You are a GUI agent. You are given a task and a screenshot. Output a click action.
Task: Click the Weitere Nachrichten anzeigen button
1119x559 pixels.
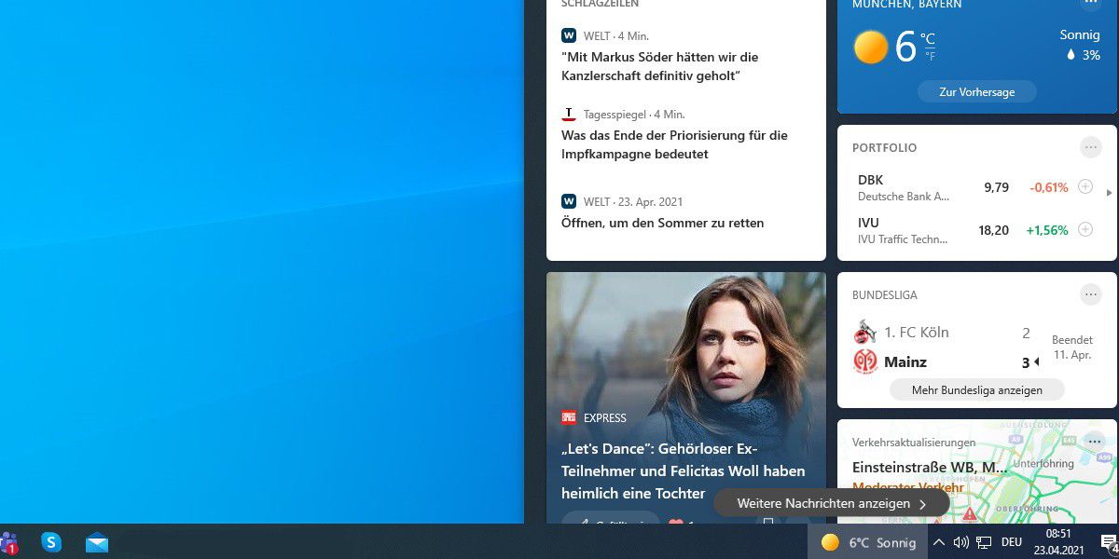831,503
